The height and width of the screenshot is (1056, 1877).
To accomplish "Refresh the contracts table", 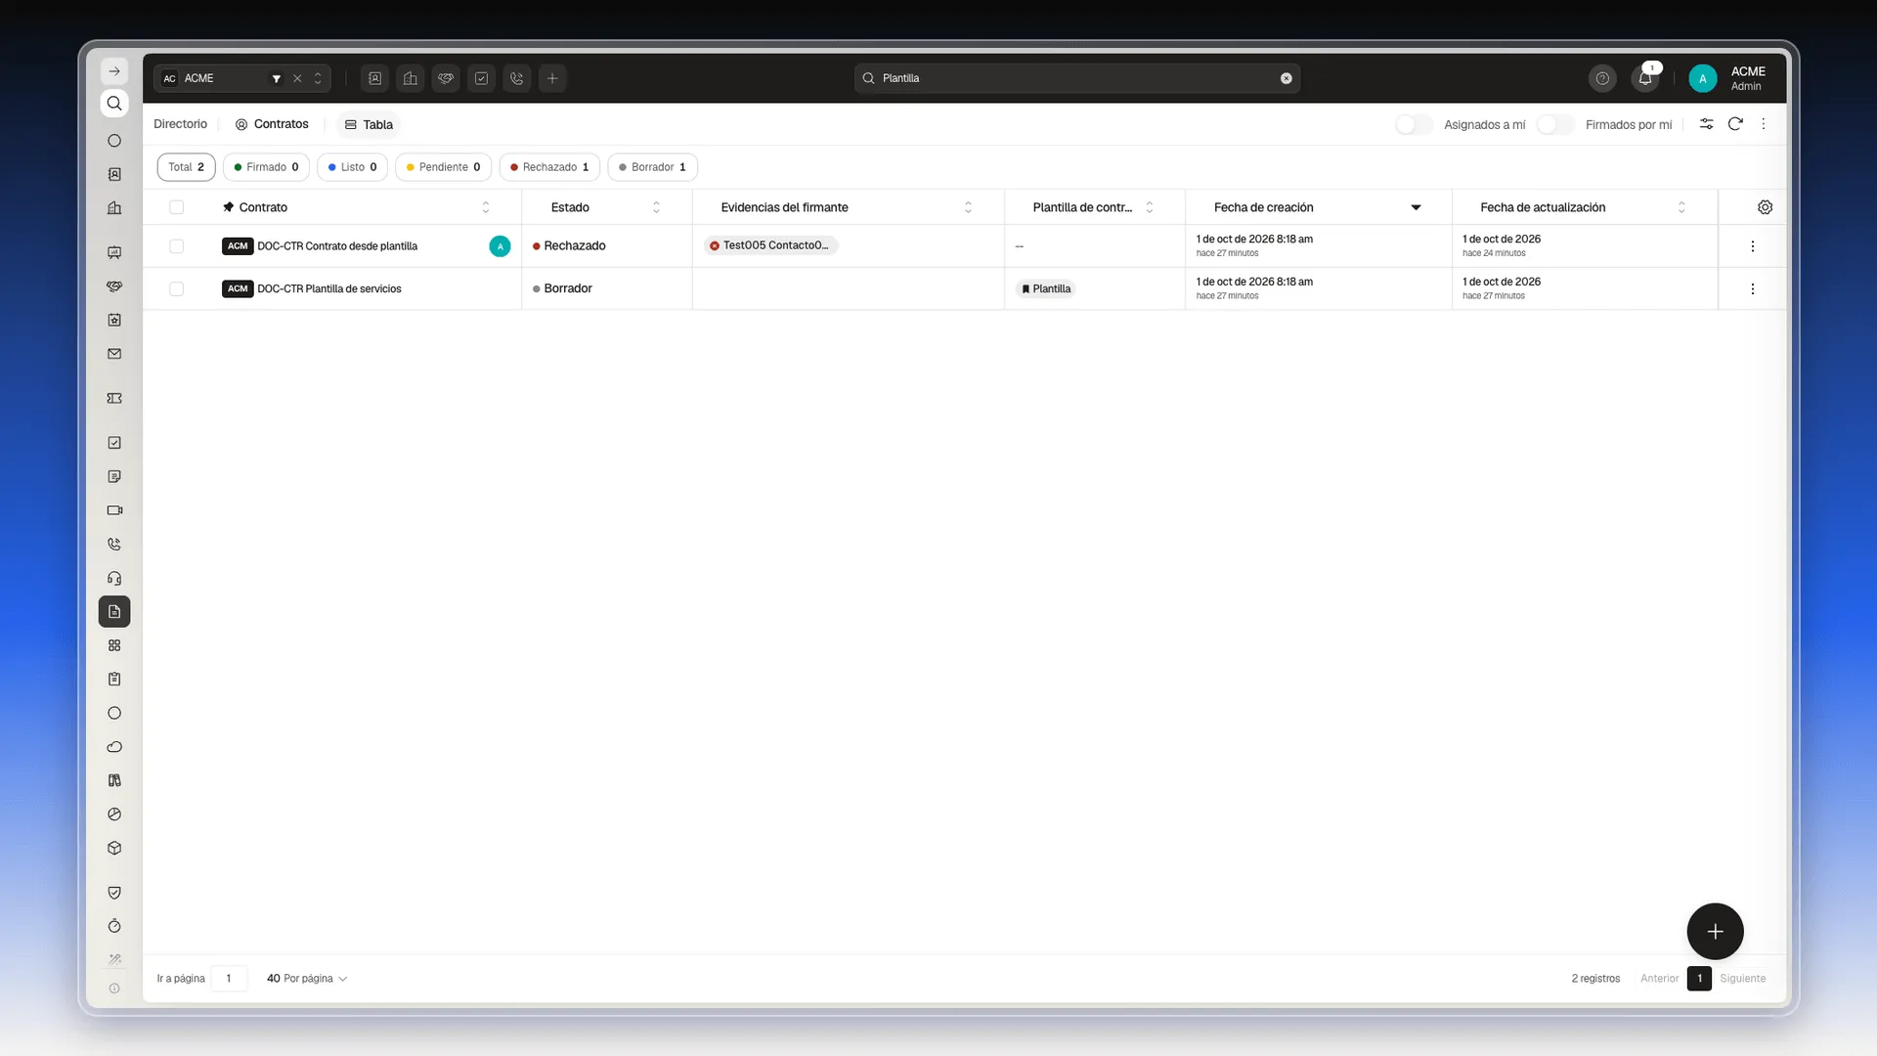I will click(x=1735, y=124).
